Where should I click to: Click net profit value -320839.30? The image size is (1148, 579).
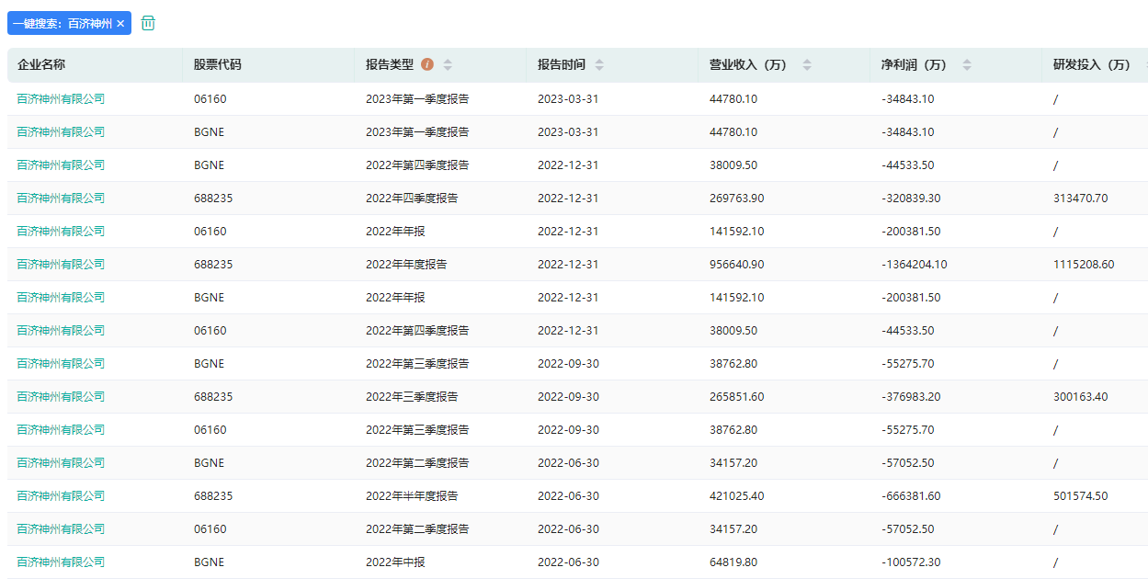[911, 198]
